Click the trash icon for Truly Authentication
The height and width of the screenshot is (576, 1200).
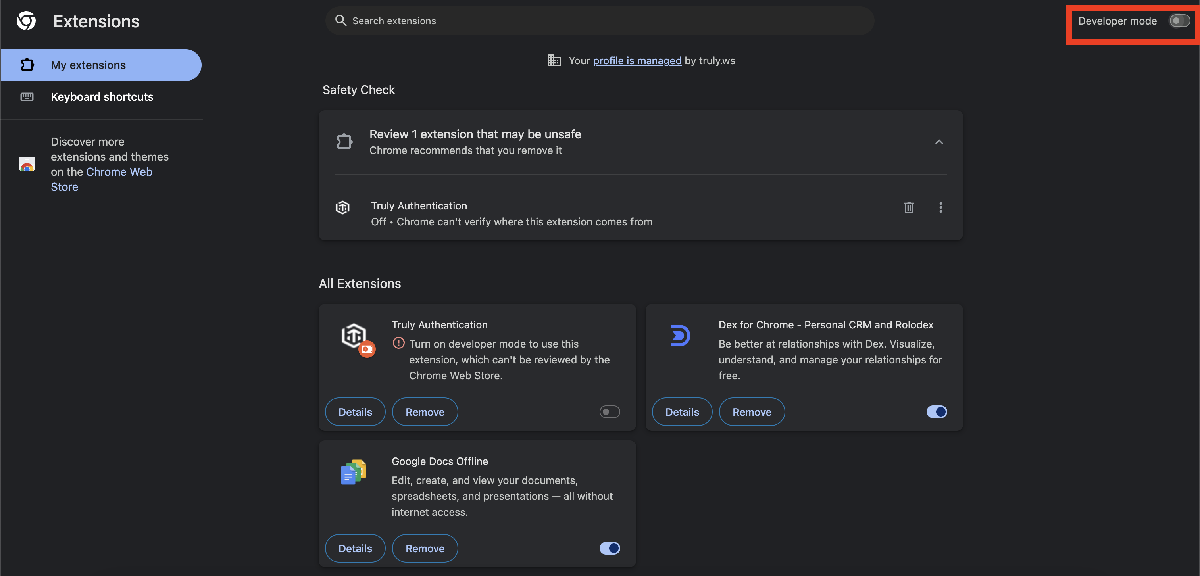coord(908,207)
